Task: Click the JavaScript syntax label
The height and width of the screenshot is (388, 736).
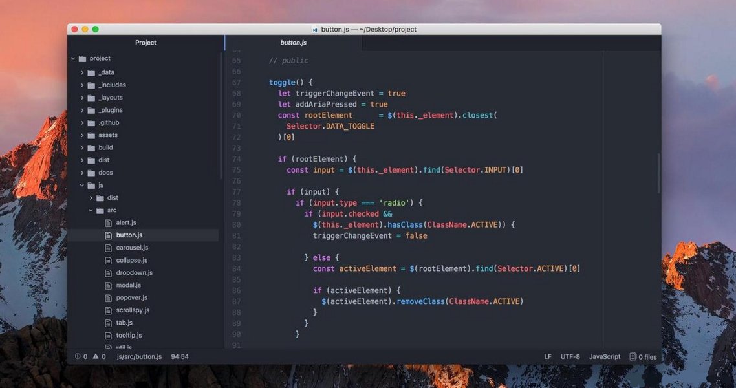Action: tap(604, 356)
